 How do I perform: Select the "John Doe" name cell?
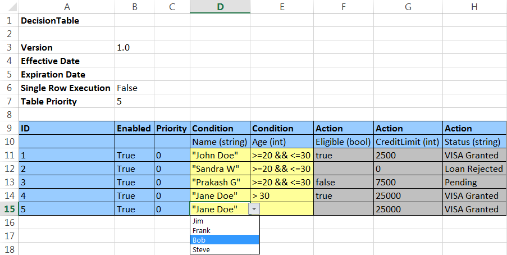[x=220, y=155]
